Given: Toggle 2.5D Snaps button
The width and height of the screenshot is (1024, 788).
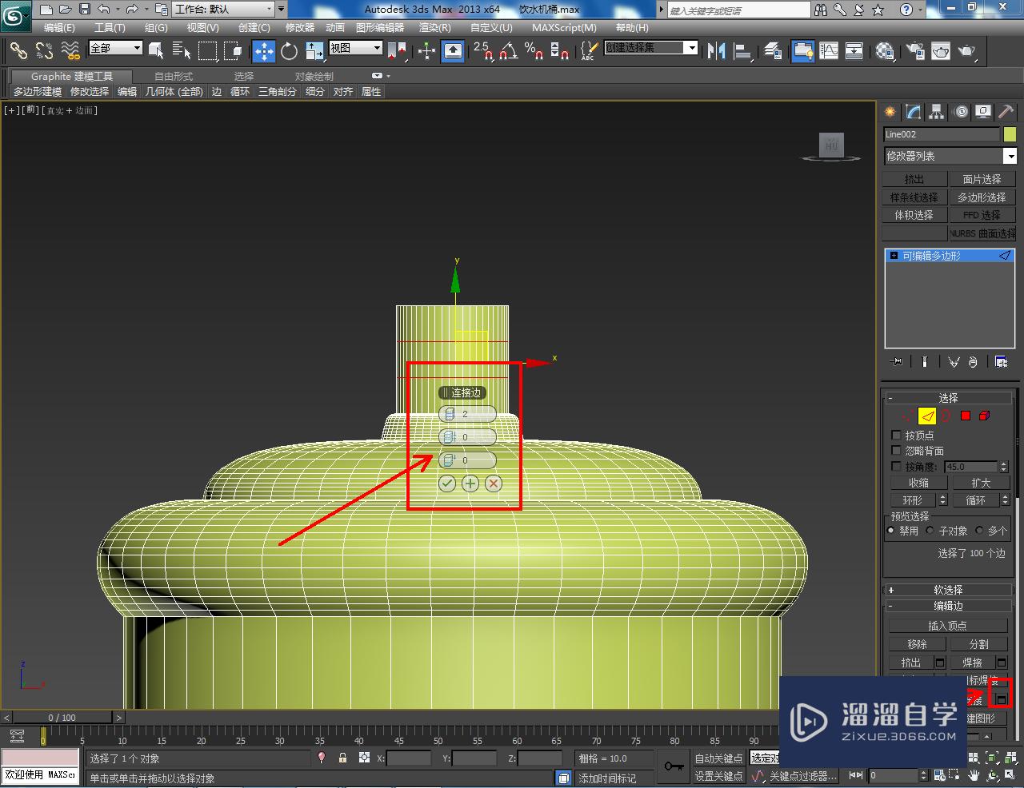Looking at the screenshot, I should [x=482, y=50].
